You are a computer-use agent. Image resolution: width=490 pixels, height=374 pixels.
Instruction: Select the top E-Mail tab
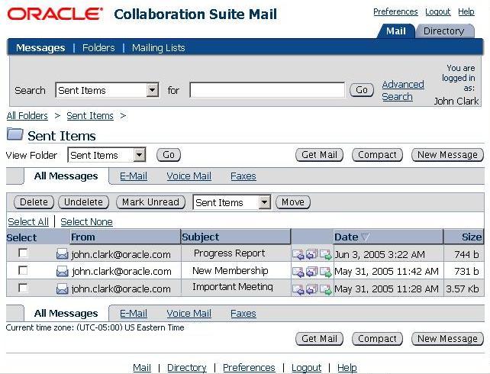coord(134,176)
